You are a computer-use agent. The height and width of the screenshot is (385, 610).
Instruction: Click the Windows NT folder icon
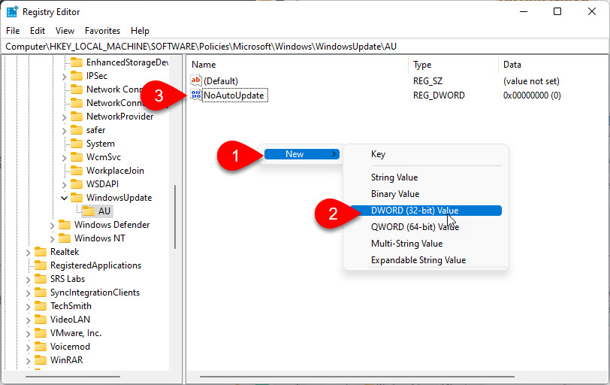pyautogui.click(x=65, y=238)
